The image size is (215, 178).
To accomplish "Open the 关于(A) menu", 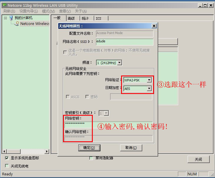I will [x=81, y=11].
